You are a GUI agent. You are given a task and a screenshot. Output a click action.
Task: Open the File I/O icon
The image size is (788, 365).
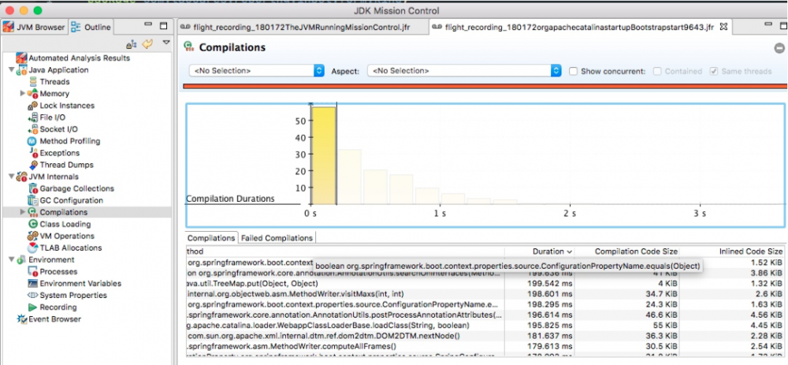coord(32,117)
